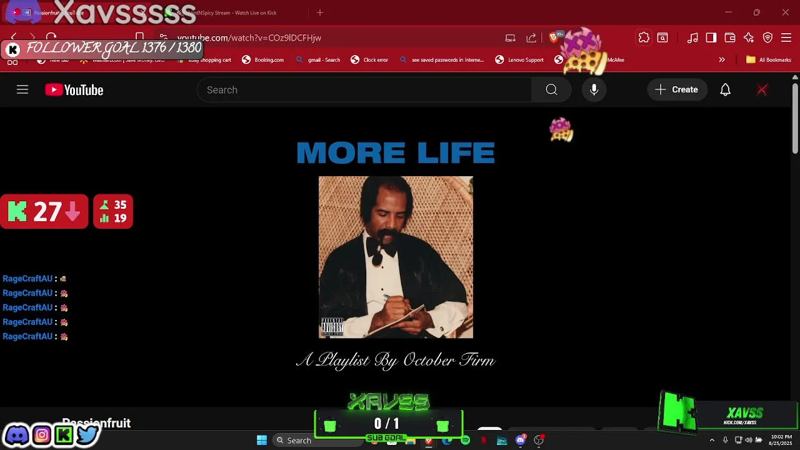
Task: Click the YouTube search magnifier button
Action: click(551, 90)
